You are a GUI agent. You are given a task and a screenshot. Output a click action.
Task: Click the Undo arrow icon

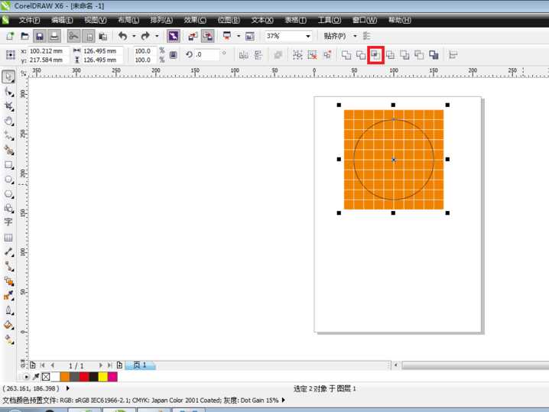122,36
